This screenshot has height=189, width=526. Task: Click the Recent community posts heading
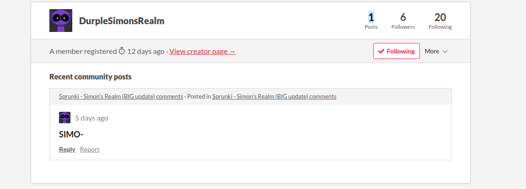click(91, 77)
